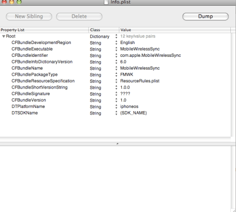Click the Delete button
236x212 pixels.
[x=79, y=17]
